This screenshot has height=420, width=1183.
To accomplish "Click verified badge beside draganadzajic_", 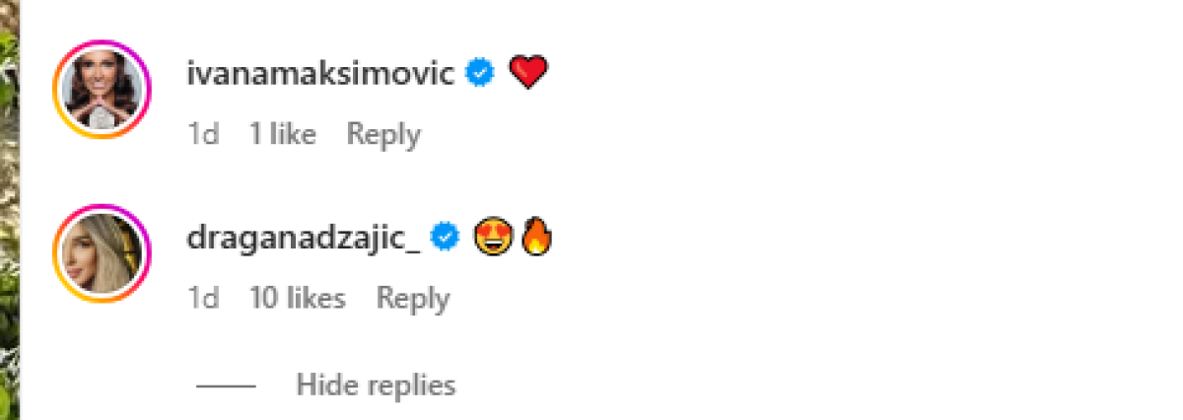I will click(447, 237).
